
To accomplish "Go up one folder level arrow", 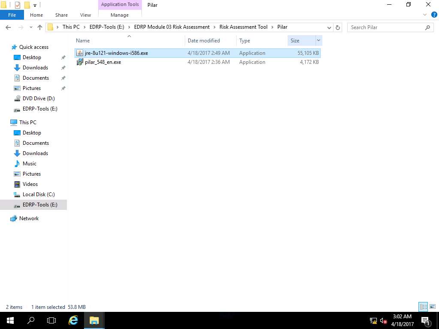I will 40,27.
